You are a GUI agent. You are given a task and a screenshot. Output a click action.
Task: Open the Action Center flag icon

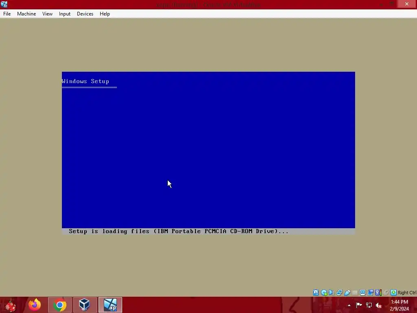[x=359, y=305]
